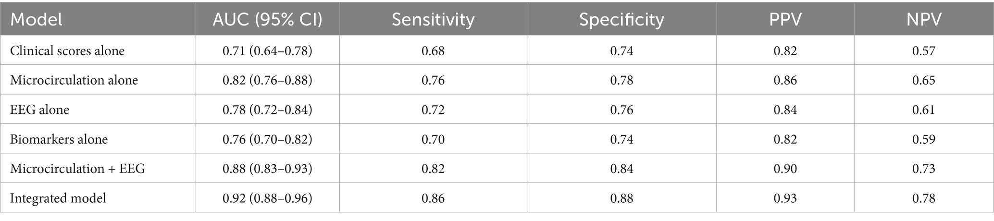Viewport: 994px width, 221px height.
Task: Select EEG alone specificity value 0.76
Action: coord(621,110)
